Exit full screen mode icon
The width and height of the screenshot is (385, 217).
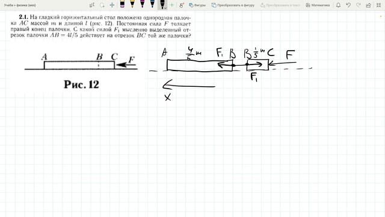[378, 5]
